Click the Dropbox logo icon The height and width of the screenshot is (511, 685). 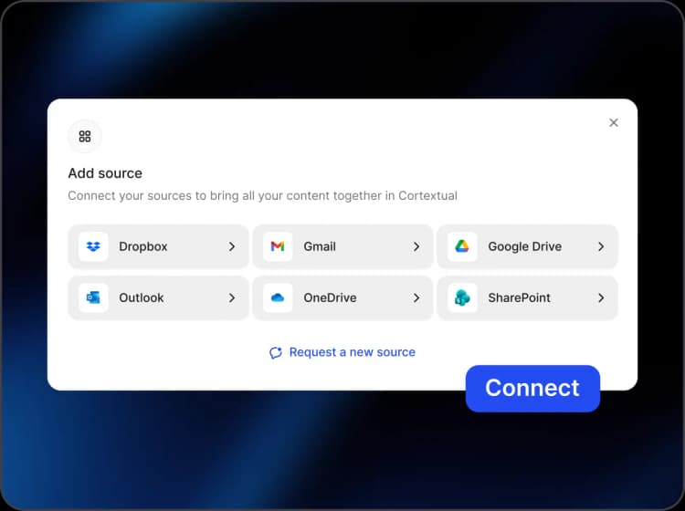(x=93, y=246)
